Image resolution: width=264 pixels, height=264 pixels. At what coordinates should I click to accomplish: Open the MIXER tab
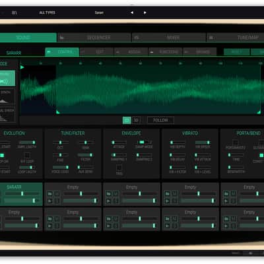click(169, 38)
